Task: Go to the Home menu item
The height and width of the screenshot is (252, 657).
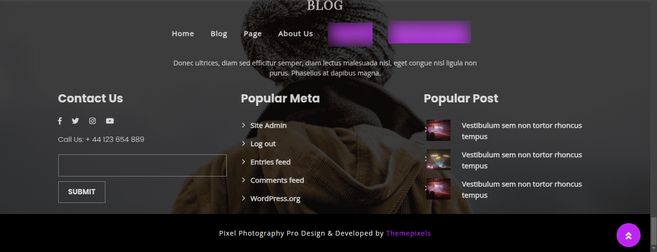Action: click(x=183, y=34)
